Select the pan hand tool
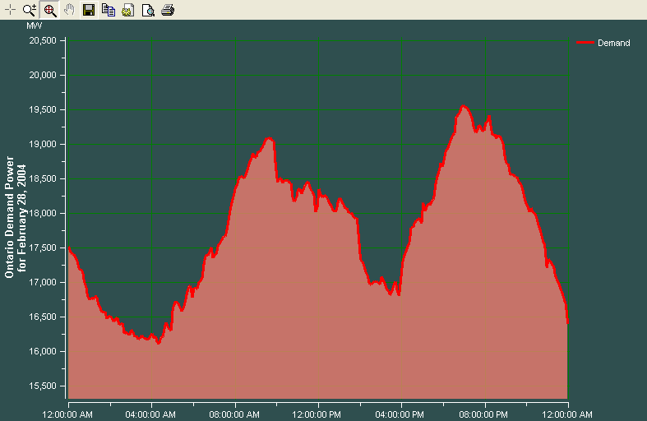The image size is (647, 421). coord(69,10)
